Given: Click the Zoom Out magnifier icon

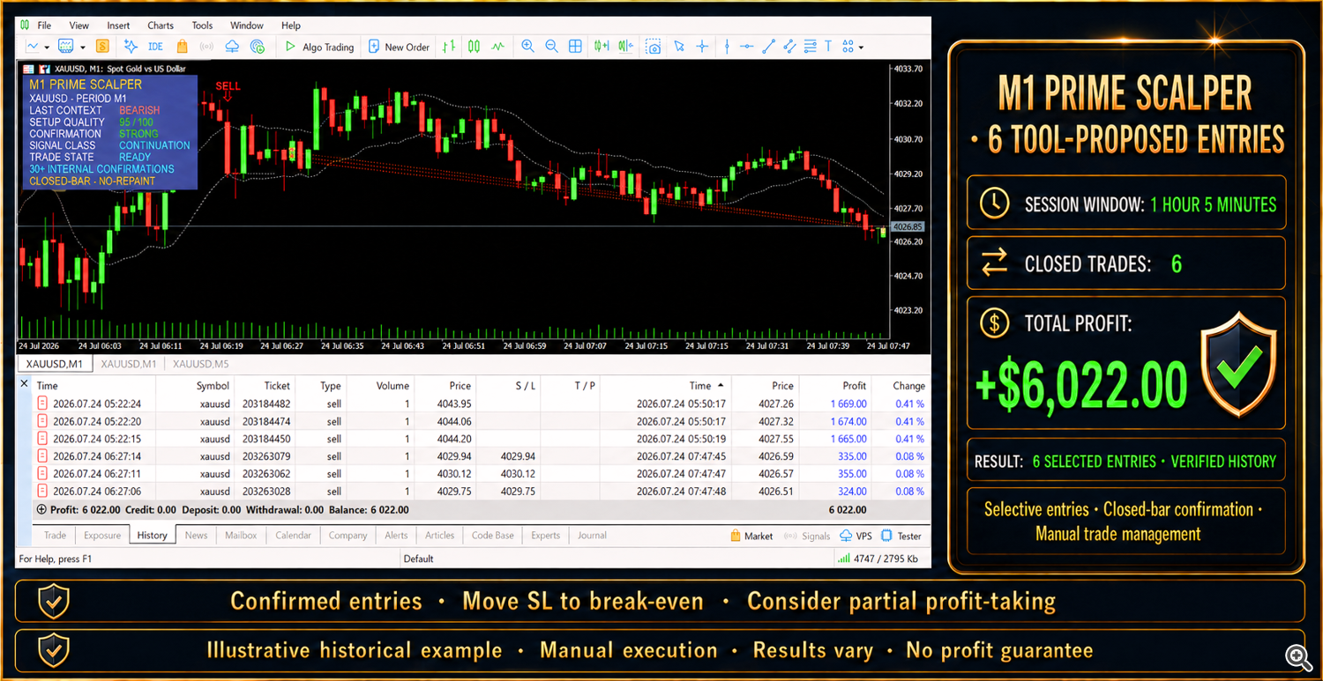Looking at the screenshot, I should 551,47.
